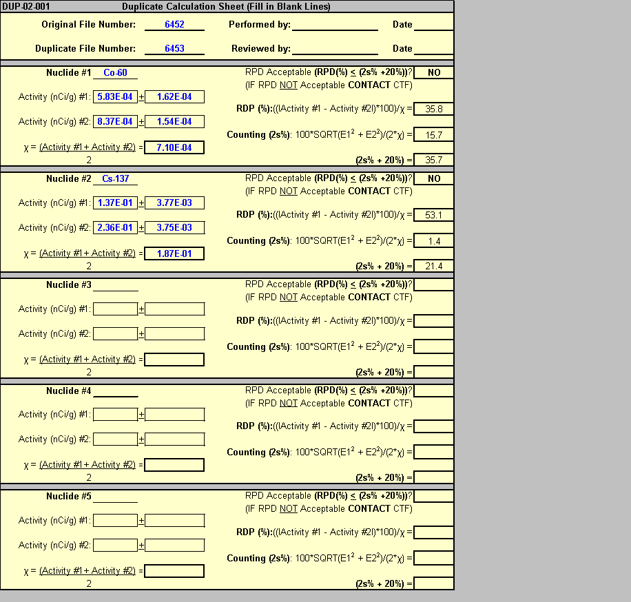Image resolution: width=631 pixels, height=602 pixels.
Task: Select the average cell 1.87E-01
Action: click(x=174, y=253)
